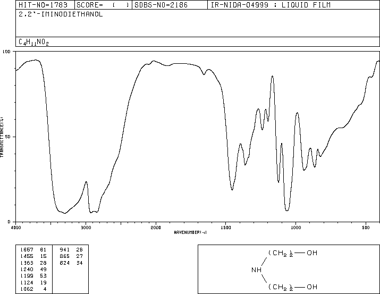Viewport: 380px width, 294px height.
Task: Click the 1500 wavenumber axis label
Action: [226, 228]
